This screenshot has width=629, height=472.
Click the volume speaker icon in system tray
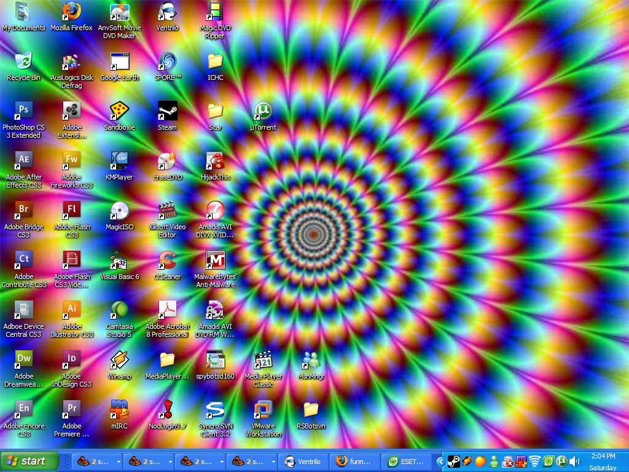click(x=575, y=461)
